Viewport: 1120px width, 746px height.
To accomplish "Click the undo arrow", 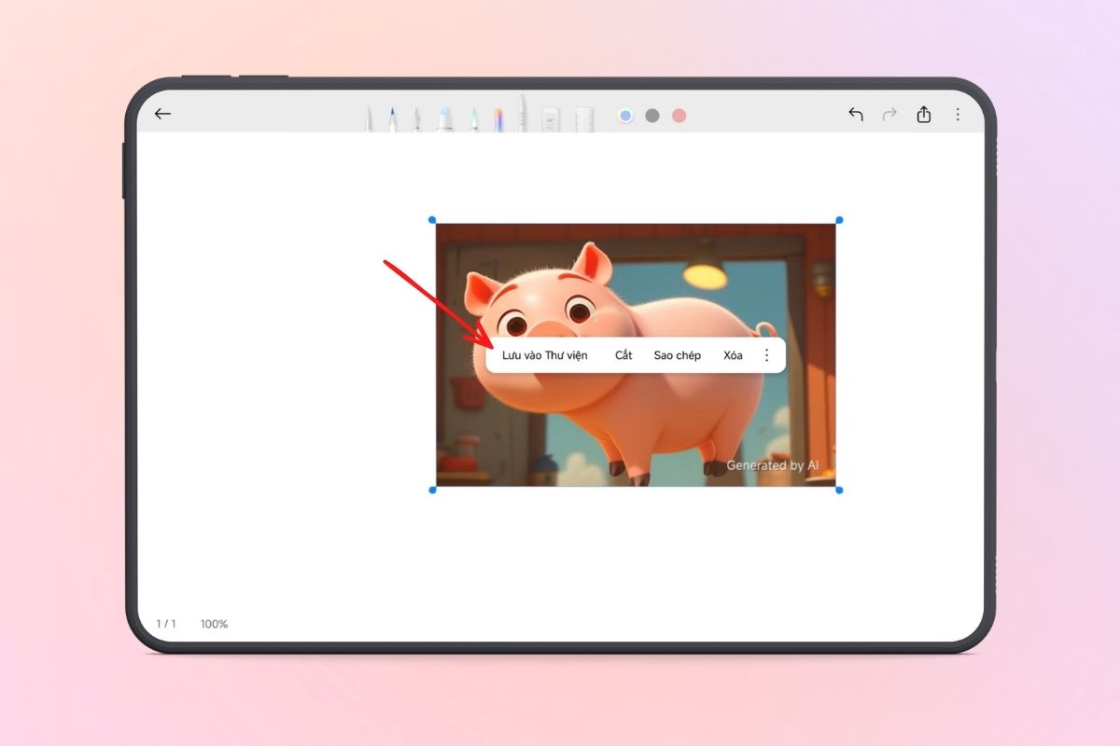I will 855,115.
